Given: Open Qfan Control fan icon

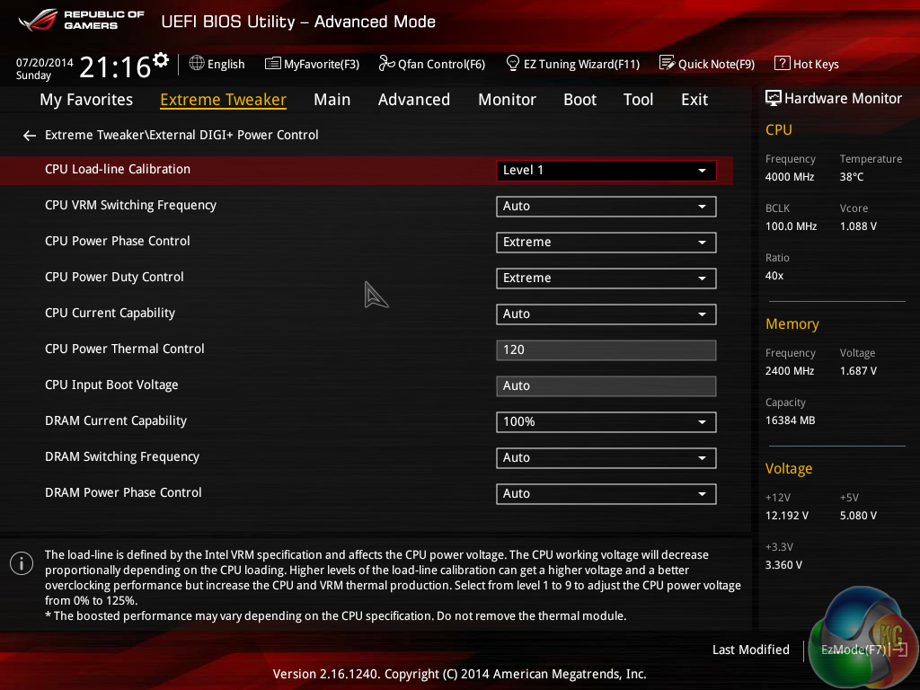Looking at the screenshot, I should point(386,63).
